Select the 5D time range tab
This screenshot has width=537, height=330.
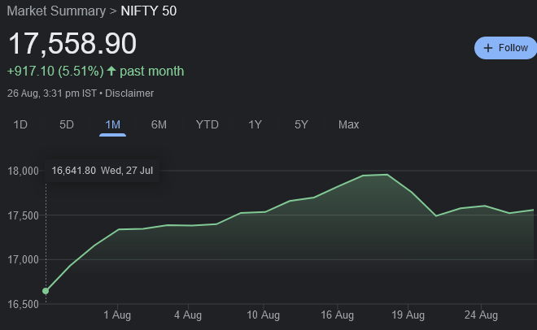tap(67, 124)
